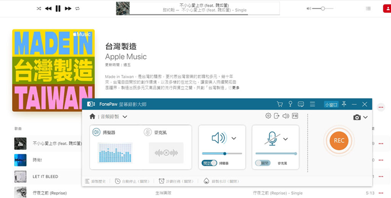The height and width of the screenshot is (198, 391).
Task: Expand the microphone device dropdown
Action: 286,139
